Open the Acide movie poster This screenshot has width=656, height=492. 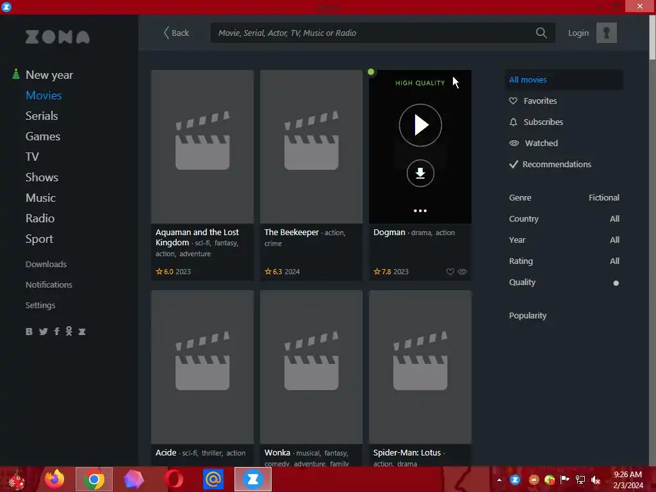pos(202,367)
